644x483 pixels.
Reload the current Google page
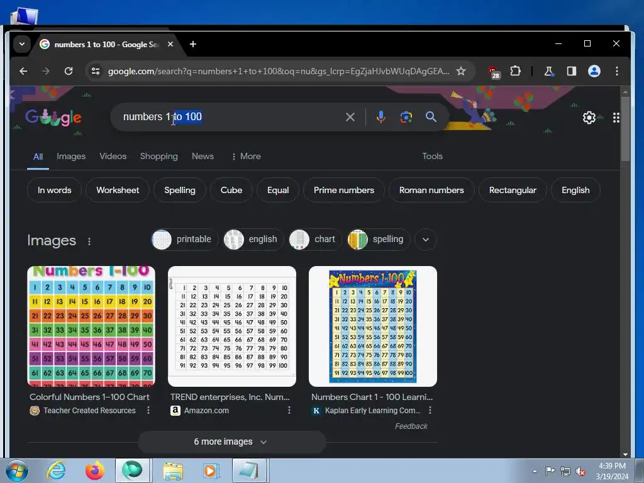[69, 71]
